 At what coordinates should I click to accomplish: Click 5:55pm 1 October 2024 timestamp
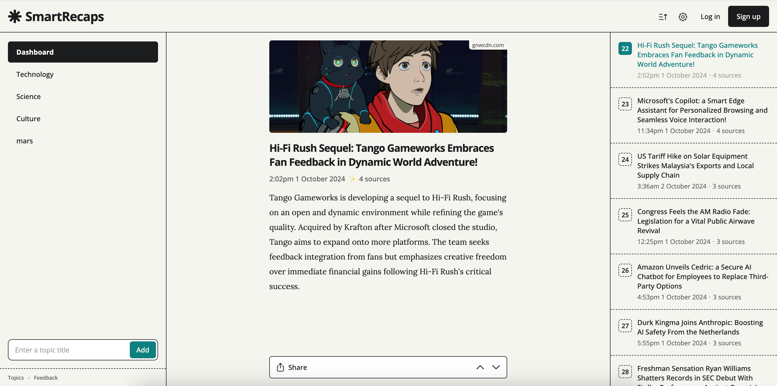click(x=672, y=343)
